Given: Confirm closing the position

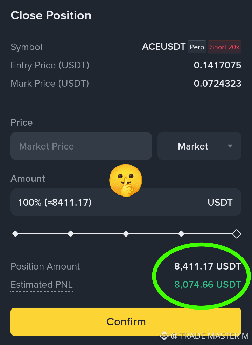Looking at the screenshot, I should (126, 322).
